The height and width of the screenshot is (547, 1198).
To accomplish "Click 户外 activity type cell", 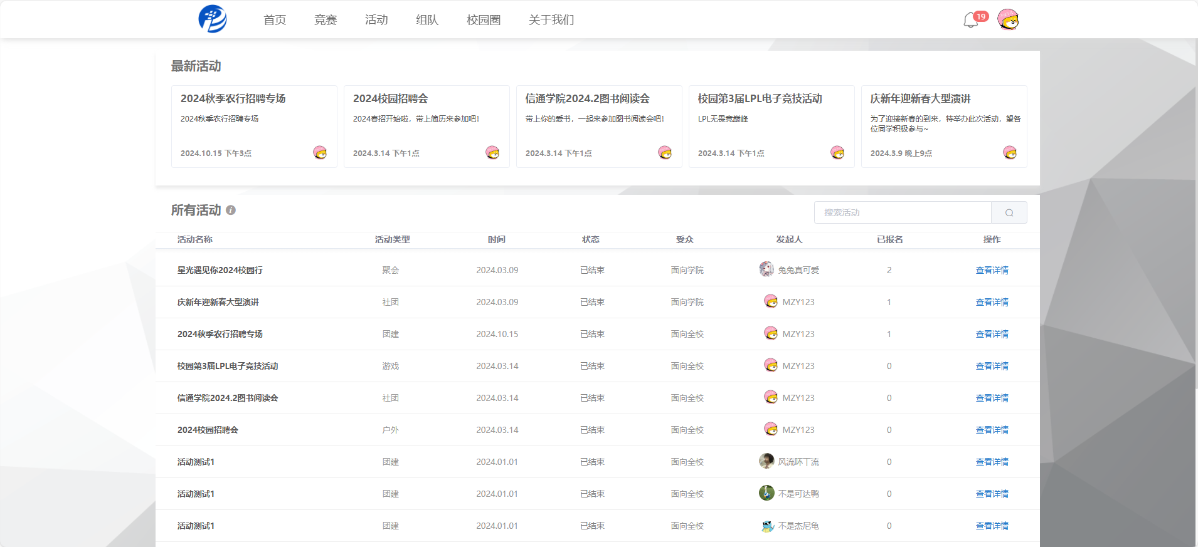I will coord(391,430).
